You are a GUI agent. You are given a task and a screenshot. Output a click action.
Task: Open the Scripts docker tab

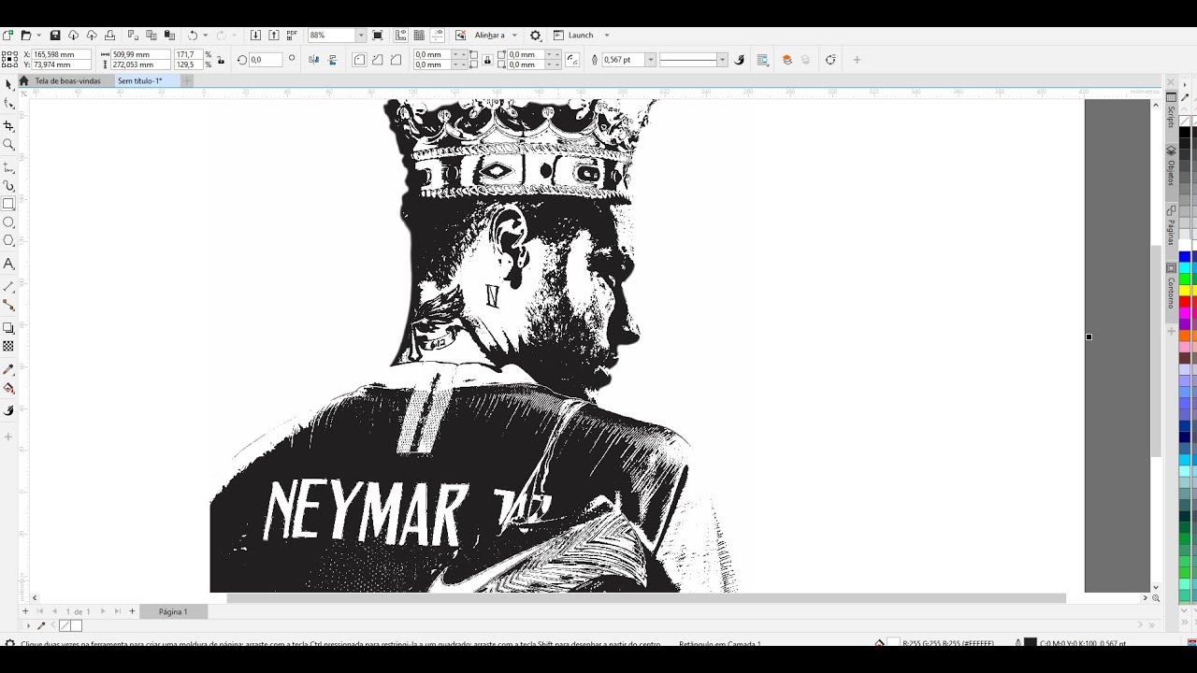click(1171, 110)
